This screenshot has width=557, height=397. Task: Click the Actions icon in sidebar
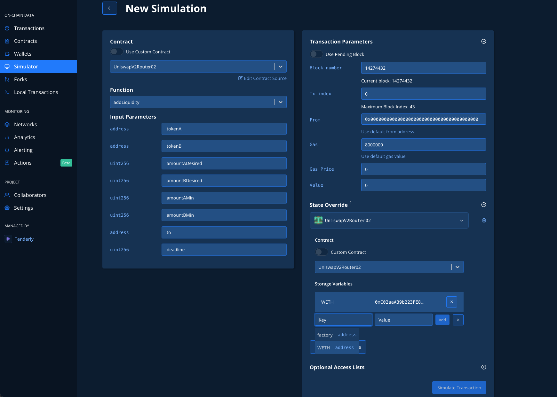pos(7,163)
